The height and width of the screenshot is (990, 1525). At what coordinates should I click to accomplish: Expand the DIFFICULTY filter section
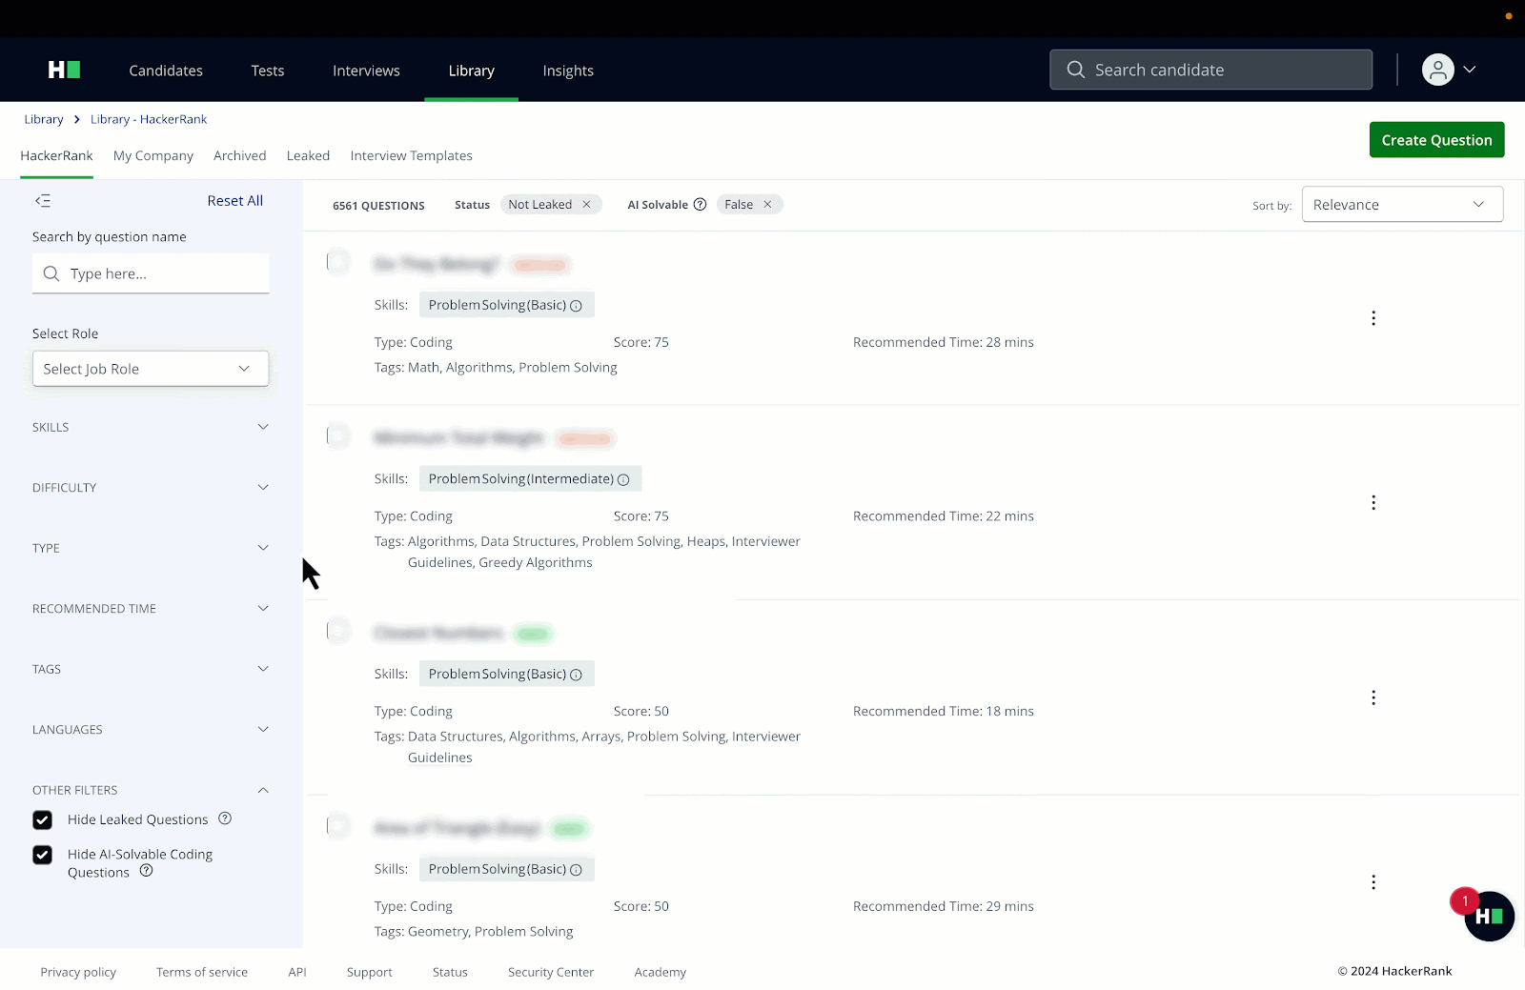click(x=151, y=487)
